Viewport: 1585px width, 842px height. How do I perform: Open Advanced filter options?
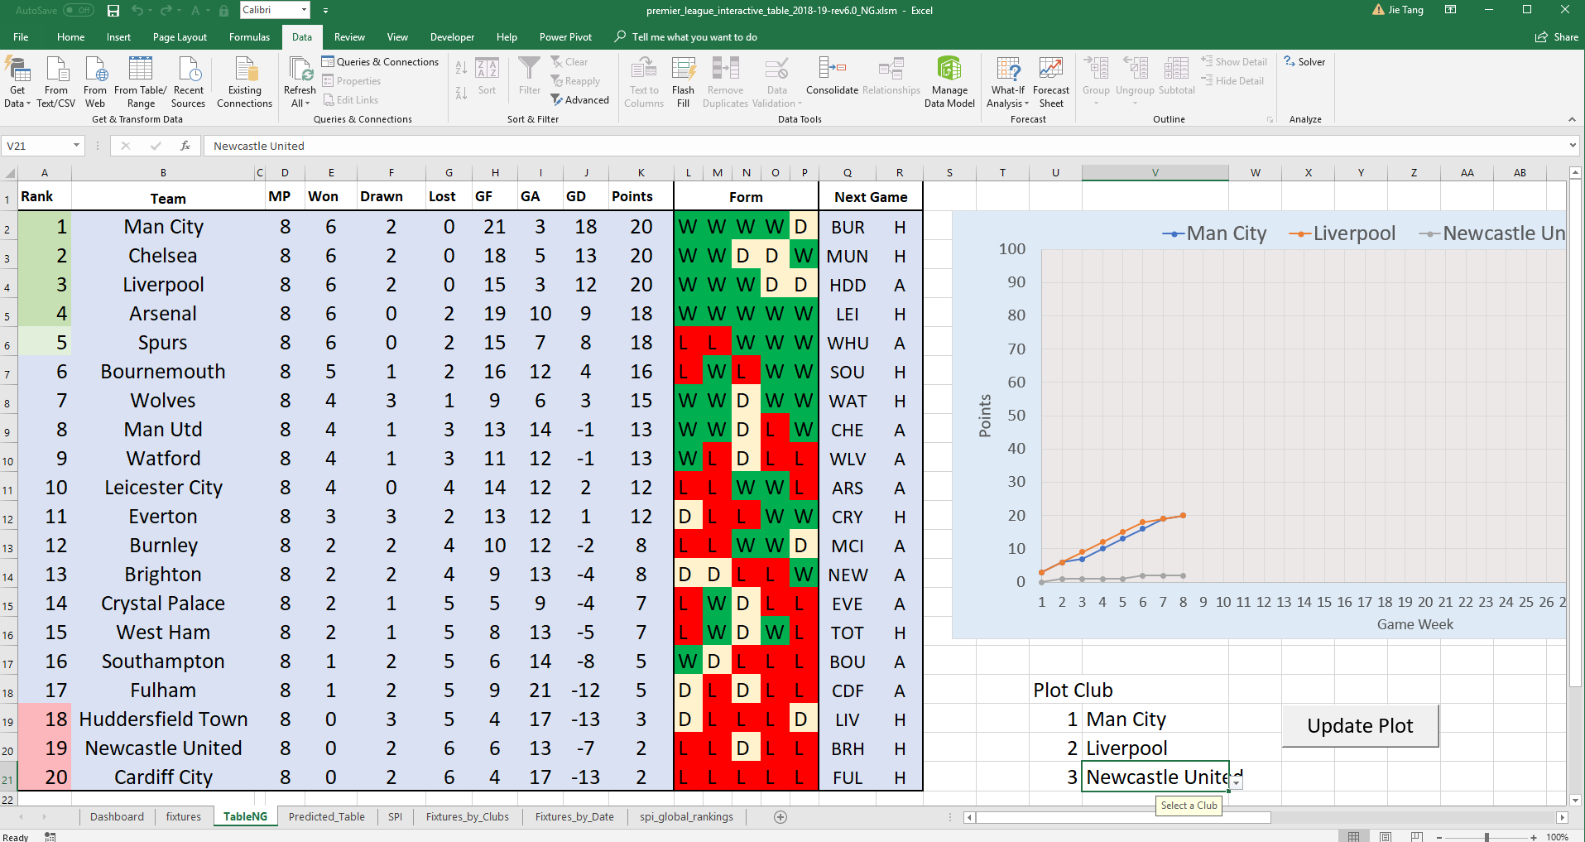pyautogui.click(x=579, y=100)
